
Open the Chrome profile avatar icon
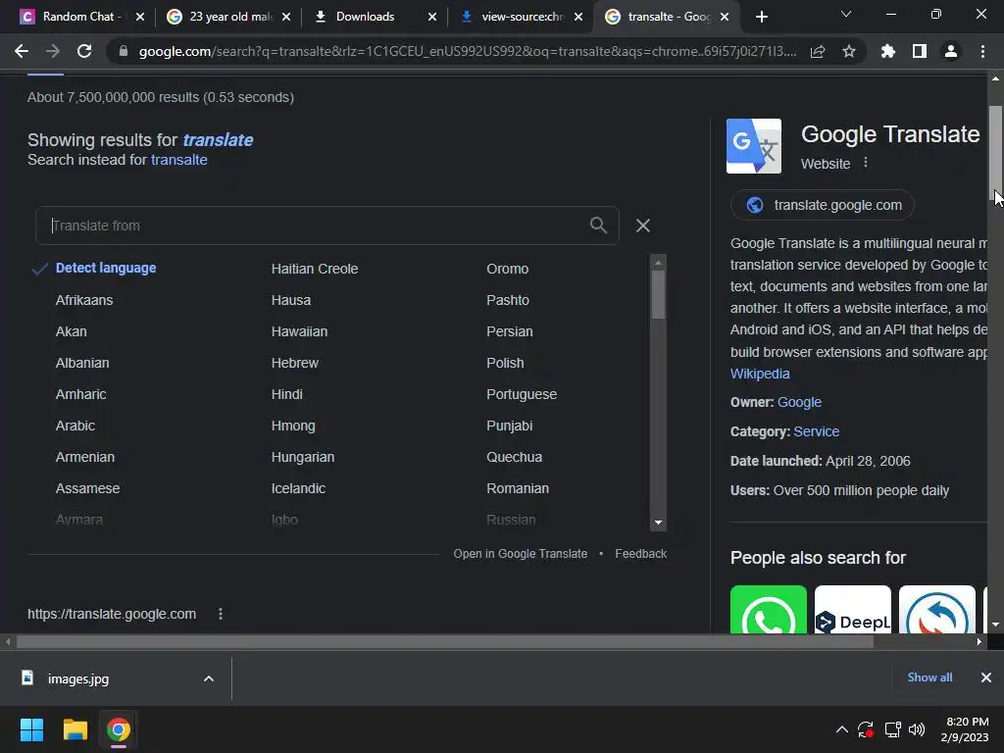[951, 51]
